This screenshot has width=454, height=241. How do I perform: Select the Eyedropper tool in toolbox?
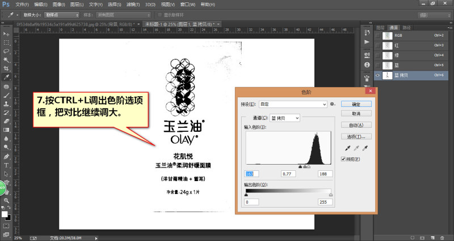click(6, 77)
